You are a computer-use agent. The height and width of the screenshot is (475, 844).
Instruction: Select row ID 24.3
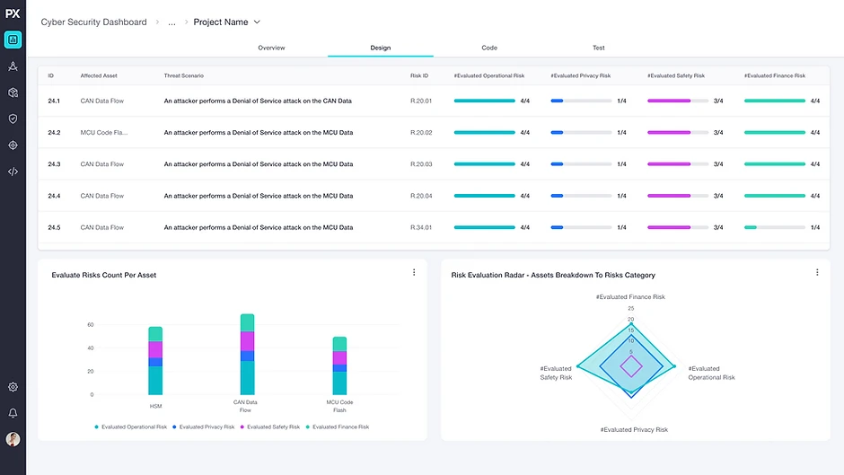[x=54, y=164]
